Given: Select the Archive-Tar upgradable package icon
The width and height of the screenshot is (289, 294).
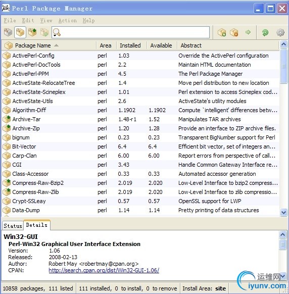Looking at the screenshot, I should (x=7, y=119).
